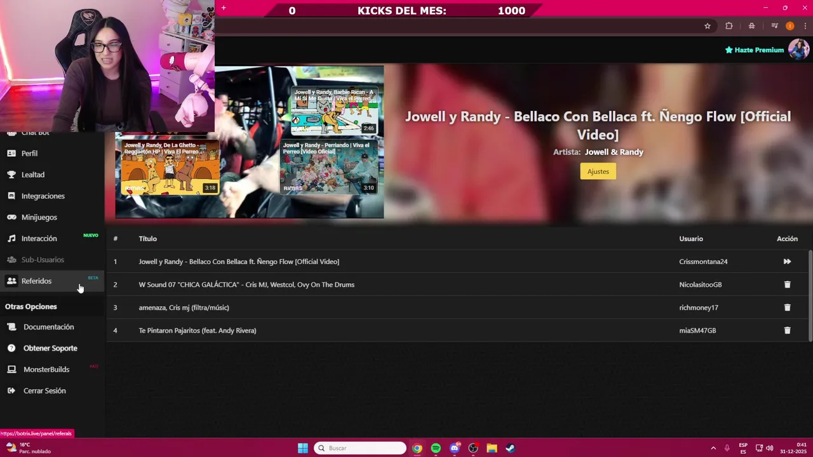
Task: Open OBS Studio from the taskbar
Action: 473,448
